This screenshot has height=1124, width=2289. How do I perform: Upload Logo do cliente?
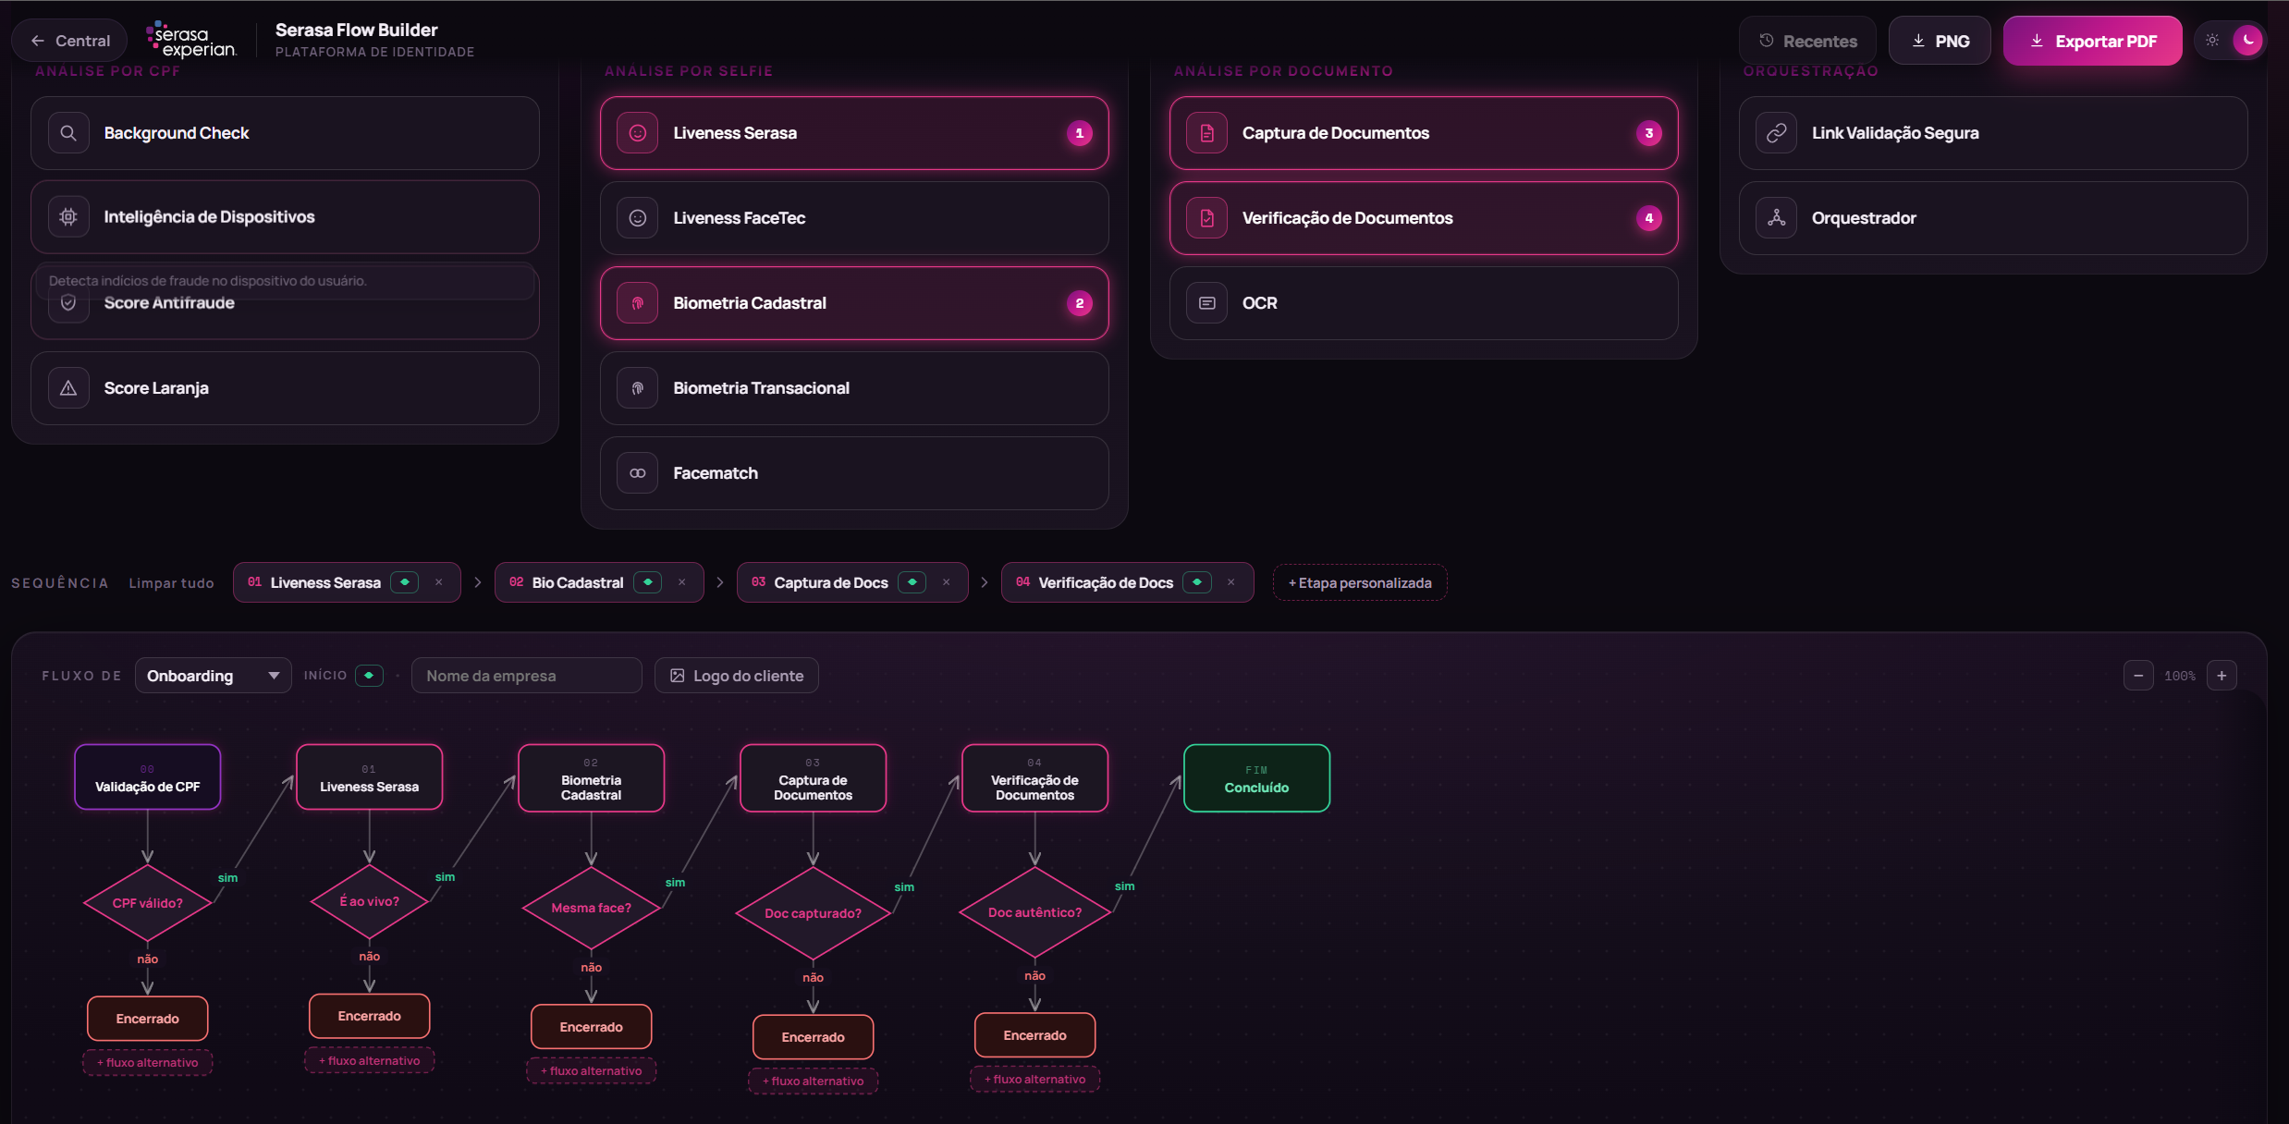coord(737,676)
